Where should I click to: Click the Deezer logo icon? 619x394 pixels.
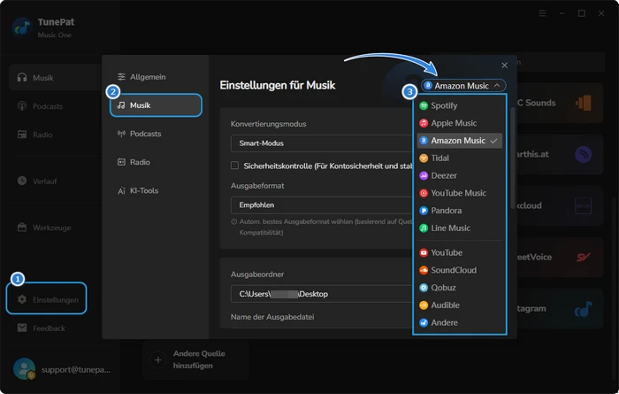tap(424, 175)
